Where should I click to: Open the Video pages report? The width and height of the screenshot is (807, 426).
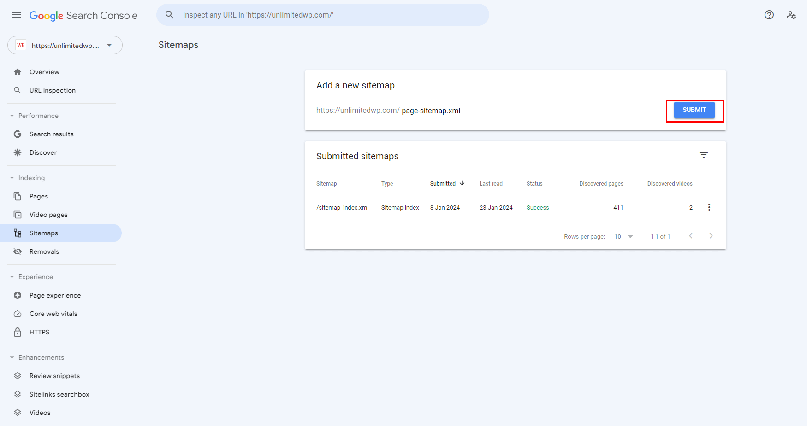coord(61,215)
